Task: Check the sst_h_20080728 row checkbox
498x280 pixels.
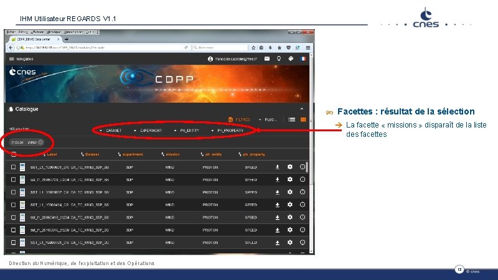Action: pos(13,180)
